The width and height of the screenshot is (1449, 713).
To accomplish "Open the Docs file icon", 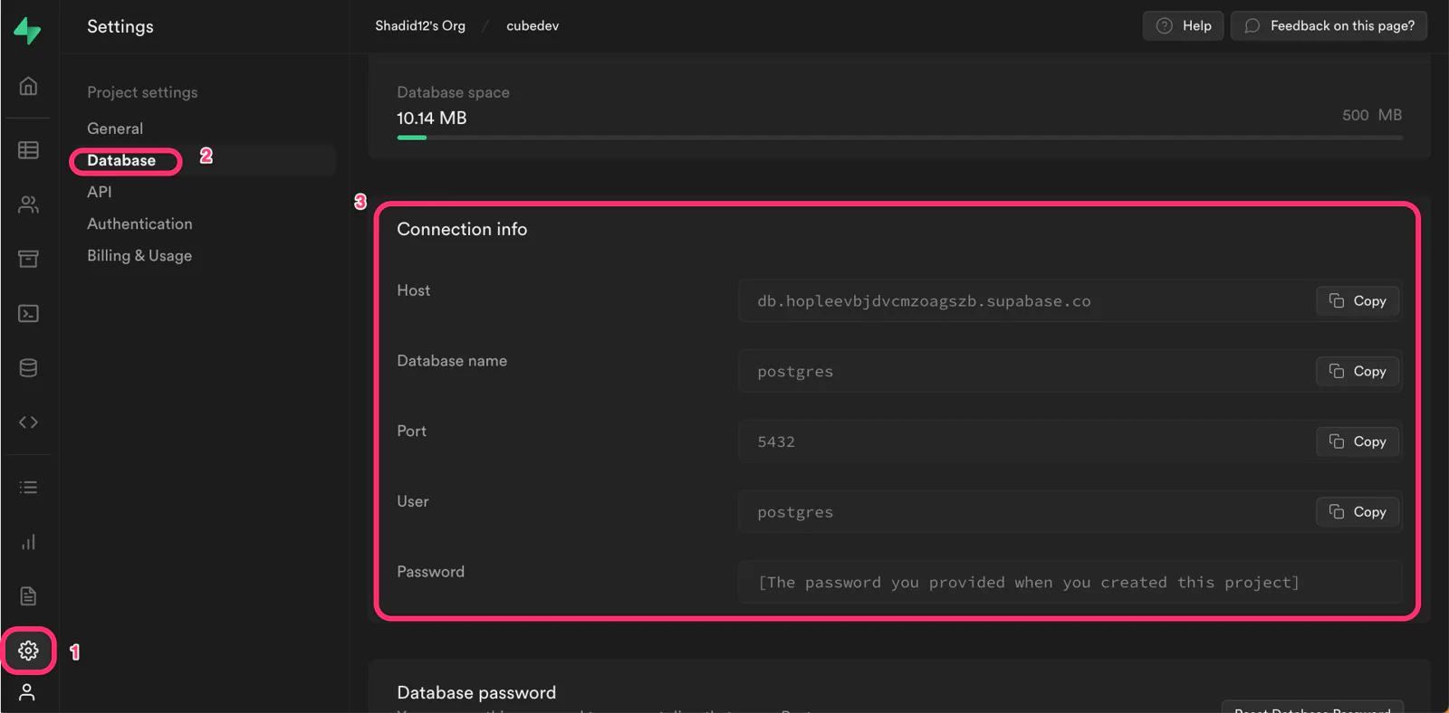I will [x=28, y=595].
